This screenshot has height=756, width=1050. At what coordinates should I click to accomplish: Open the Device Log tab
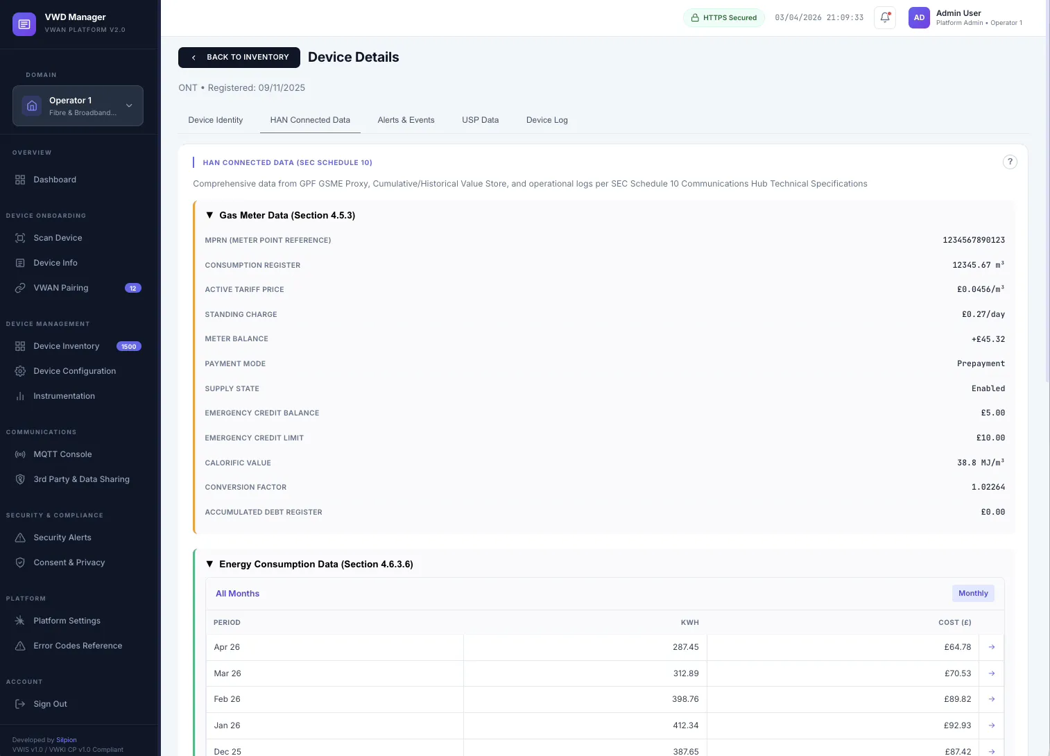pyautogui.click(x=546, y=119)
